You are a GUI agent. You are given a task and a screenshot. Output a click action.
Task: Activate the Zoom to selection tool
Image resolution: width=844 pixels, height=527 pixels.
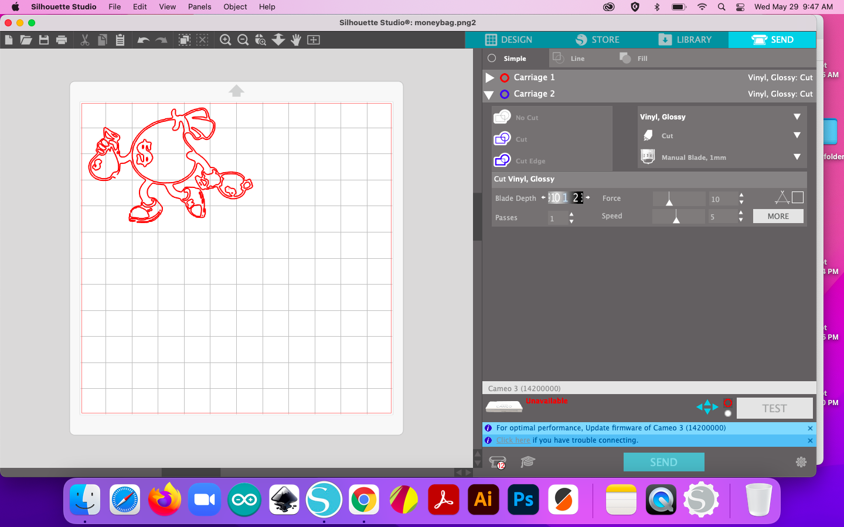click(x=261, y=40)
